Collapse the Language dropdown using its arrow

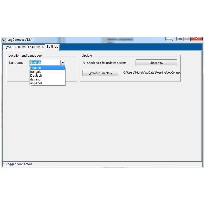click(x=63, y=63)
